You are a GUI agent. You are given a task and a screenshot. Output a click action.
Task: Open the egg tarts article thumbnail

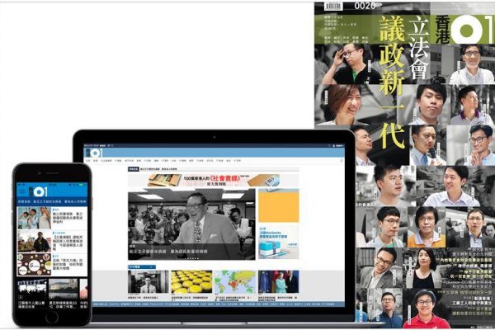coord(191,281)
